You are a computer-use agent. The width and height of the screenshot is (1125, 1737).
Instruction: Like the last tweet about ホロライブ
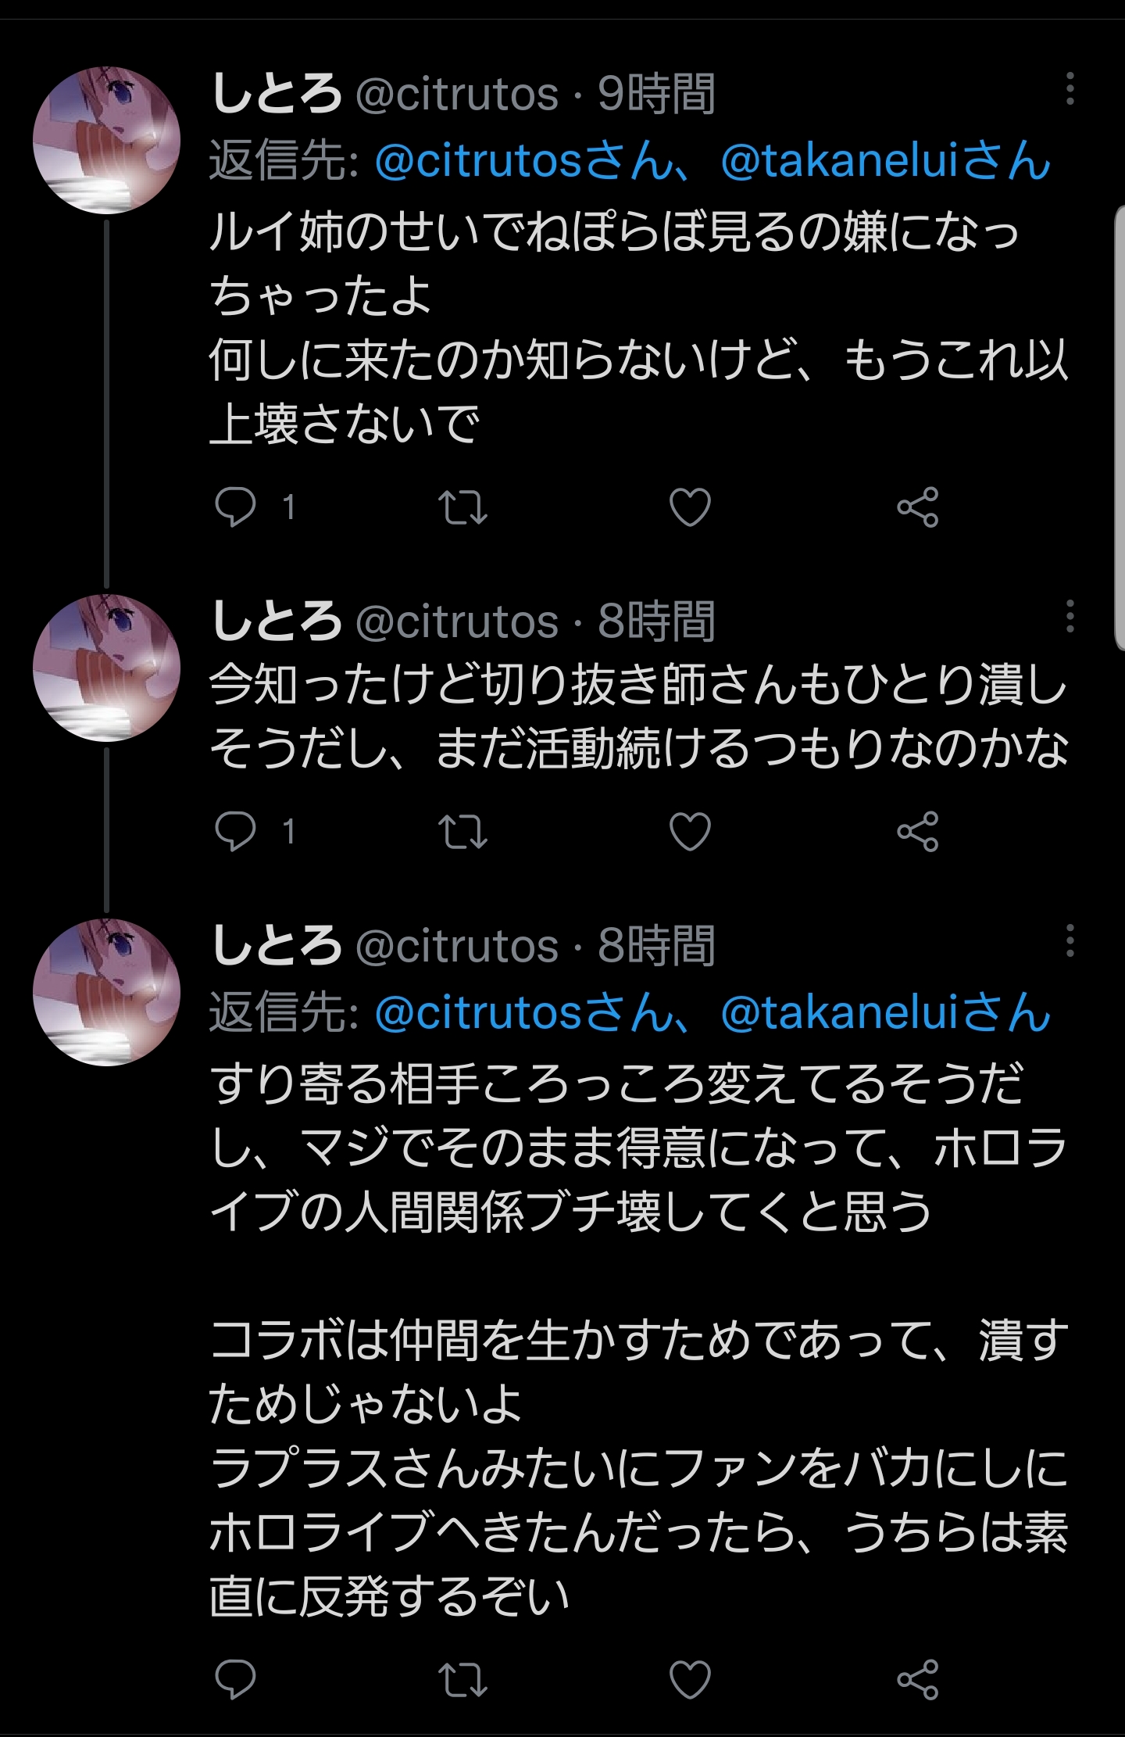coord(690,1679)
